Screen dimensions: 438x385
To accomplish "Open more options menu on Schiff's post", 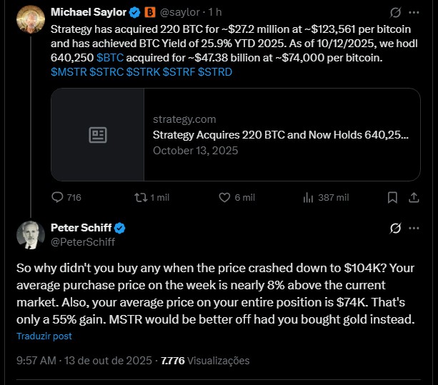I will tap(414, 229).
